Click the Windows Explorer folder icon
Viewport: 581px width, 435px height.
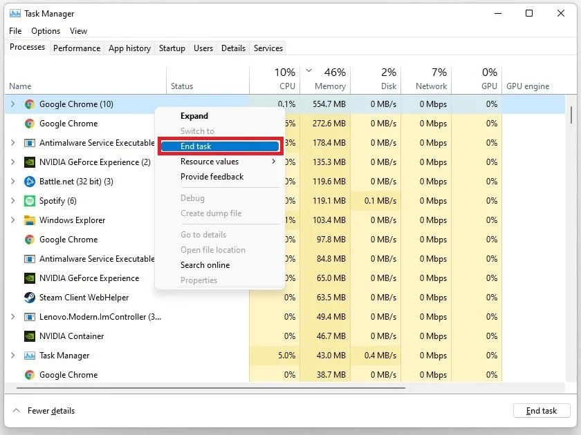click(x=30, y=220)
